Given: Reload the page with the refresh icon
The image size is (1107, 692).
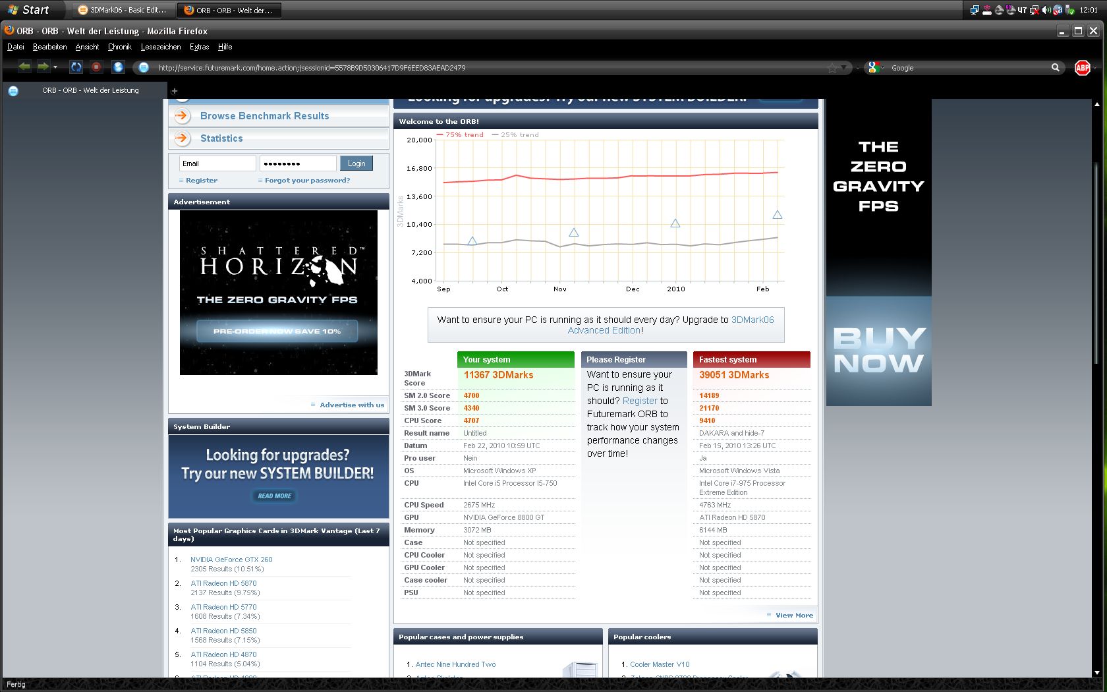Looking at the screenshot, I should [76, 67].
